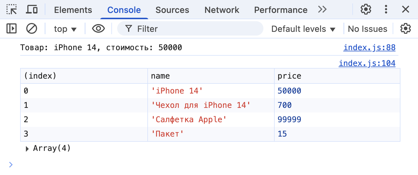Image resolution: width=418 pixels, height=175 pixels.
Task: Clear the console with the ban icon
Action: 32,29
